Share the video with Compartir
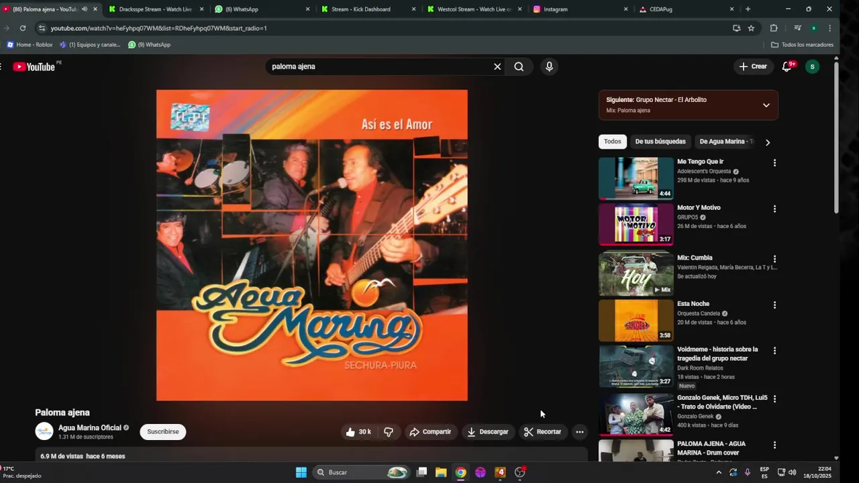859x483 pixels. [x=430, y=432]
